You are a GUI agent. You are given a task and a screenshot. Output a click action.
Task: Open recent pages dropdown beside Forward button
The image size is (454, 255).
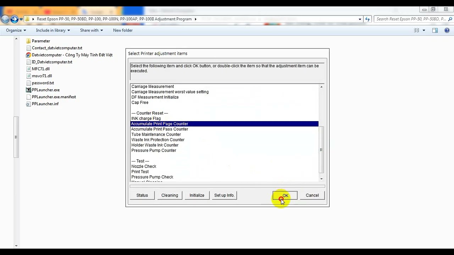(x=21, y=19)
